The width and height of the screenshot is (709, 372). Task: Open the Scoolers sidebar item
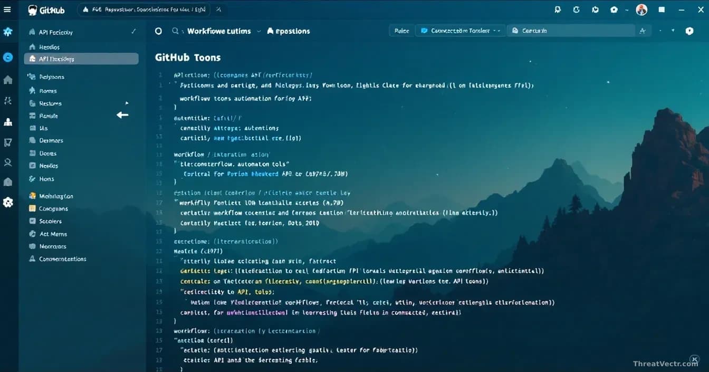coord(51,221)
